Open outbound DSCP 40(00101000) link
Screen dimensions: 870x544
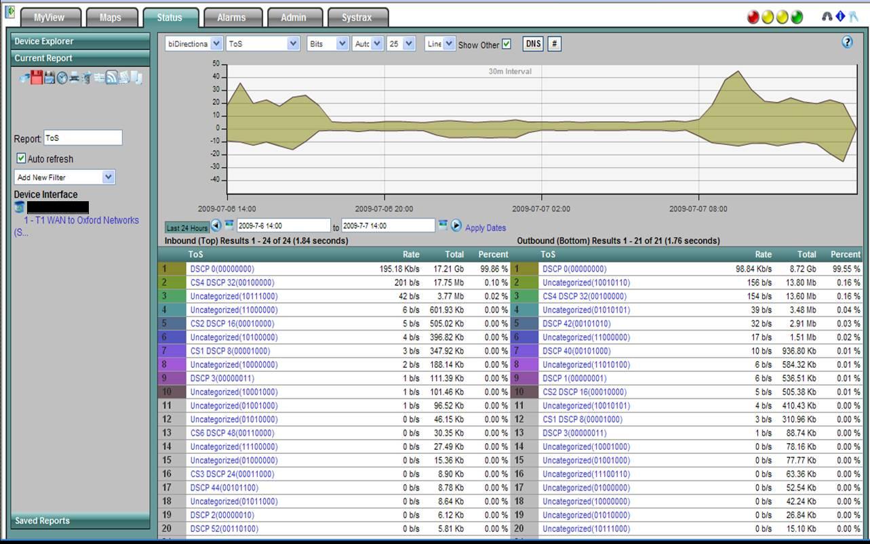(x=576, y=351)
